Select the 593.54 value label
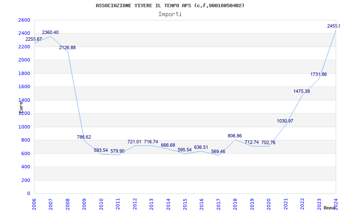The height and width of the screenshot is (212, 340). pyautogui.click(x=101, y=150)
